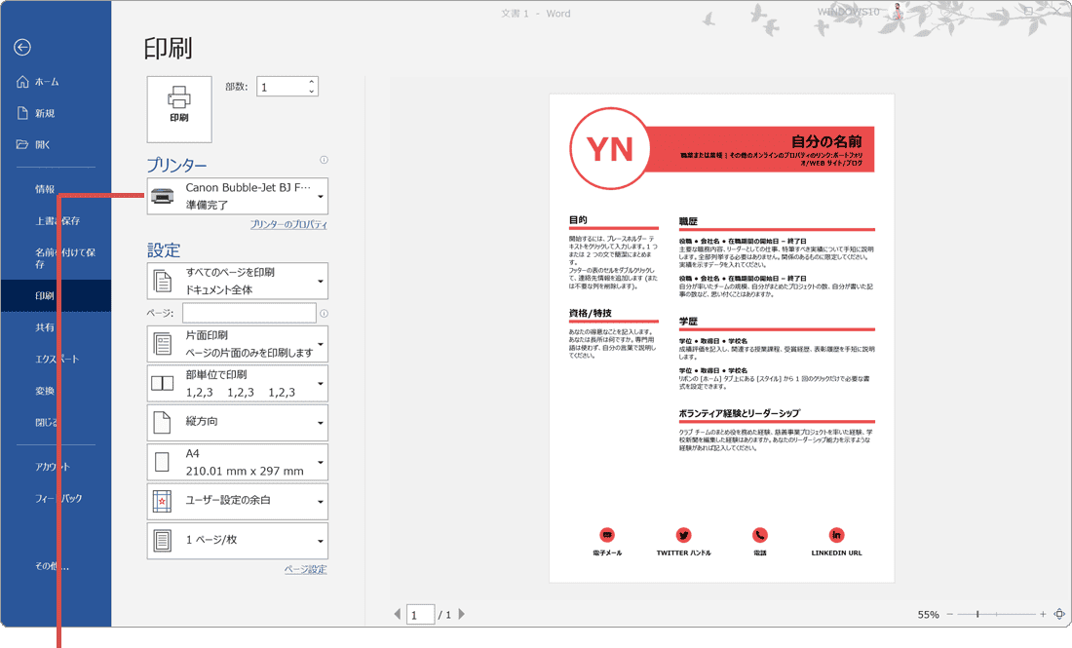Image resolution: width=1072 pixels, height=648 pixels.
Task: Click the previous page arrow
Action: click(397, 614)
